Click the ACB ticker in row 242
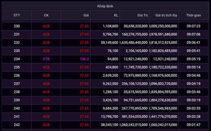The height and width of the screenshot is (131, 211). click(x=46, y=125)
